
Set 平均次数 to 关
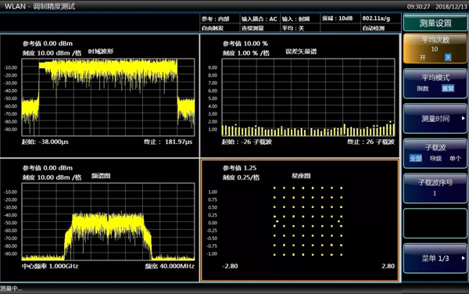[448, 57]
